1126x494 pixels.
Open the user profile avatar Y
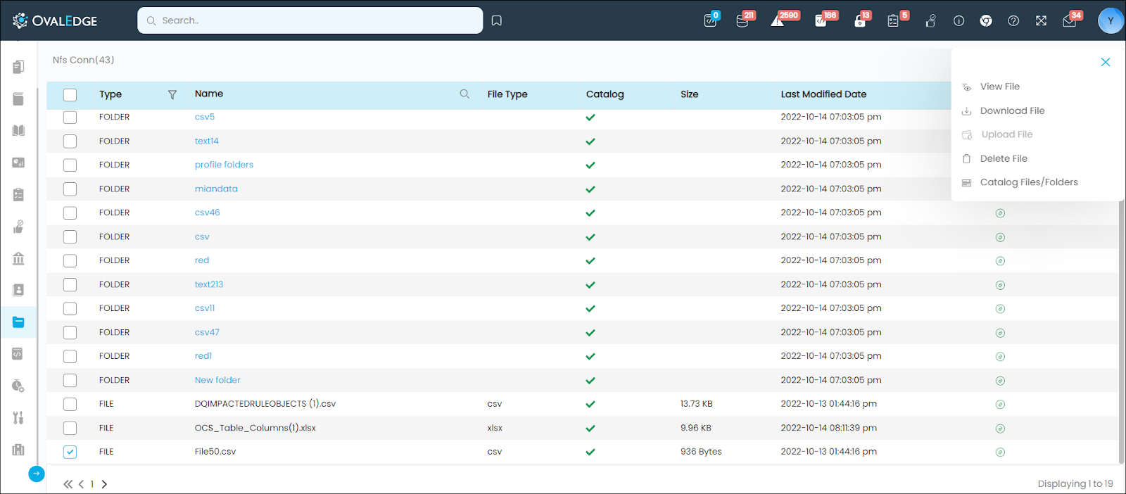click(1111, 20)
